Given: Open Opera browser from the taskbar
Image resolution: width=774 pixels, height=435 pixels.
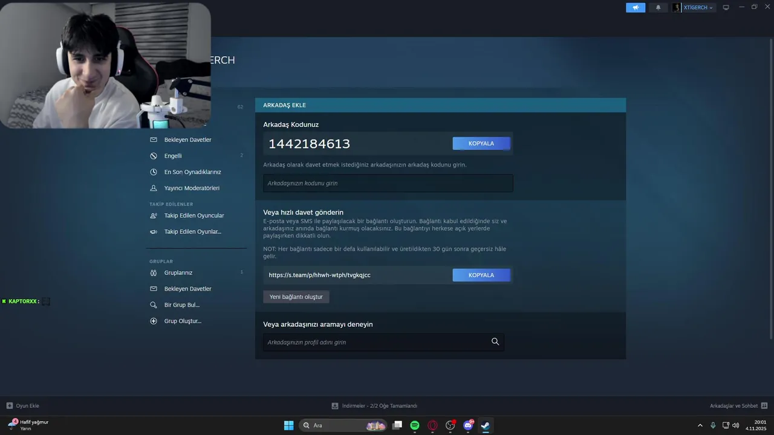Looking at the screenshot, I should (x=432, y=425).
